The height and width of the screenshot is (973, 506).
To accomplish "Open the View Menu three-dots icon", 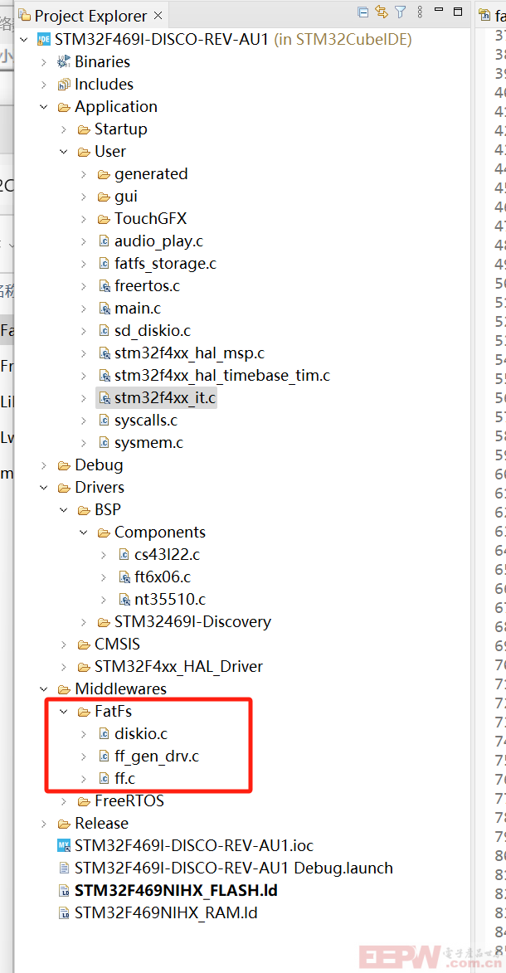I will (419, 12).
